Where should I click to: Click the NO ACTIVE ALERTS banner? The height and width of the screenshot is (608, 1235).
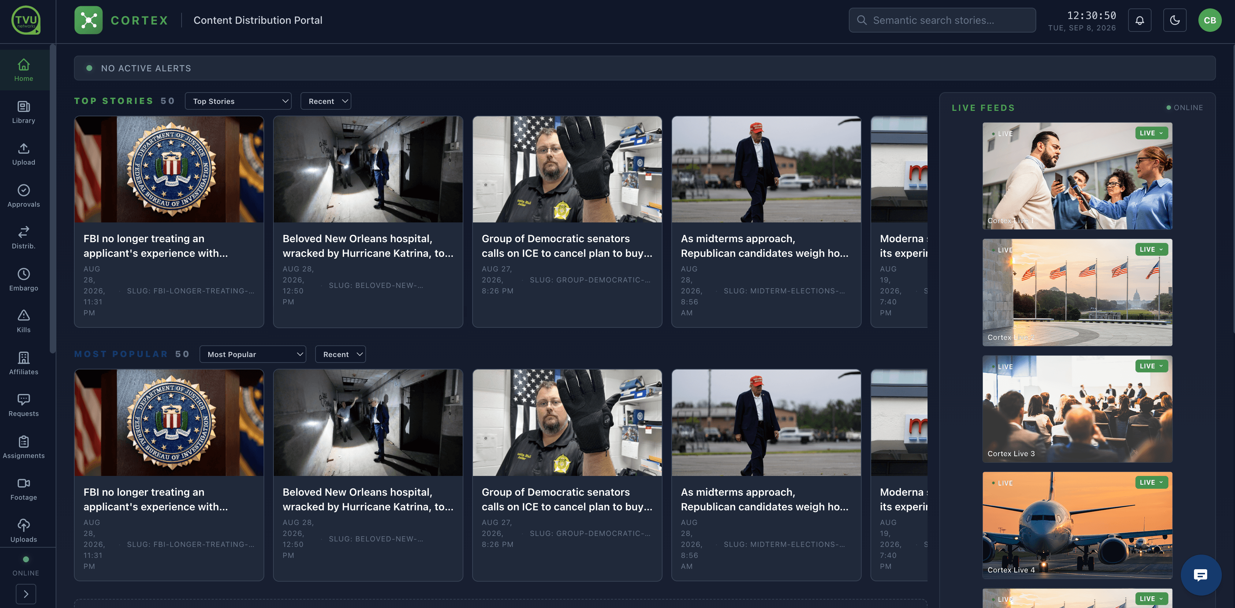point(644,68)
